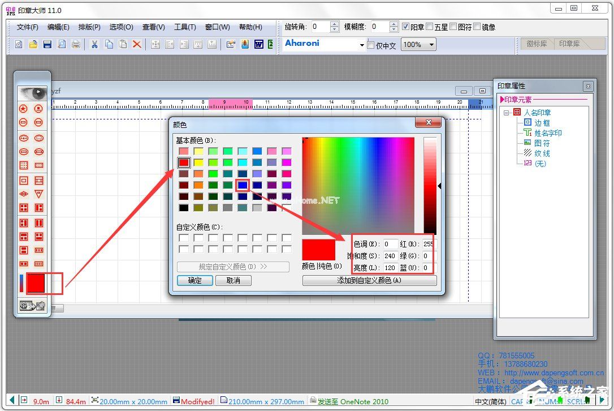Image resolution: width=614 pixels, height=411 pixels.
Task: Click the Open folder toolbar icon
Action: (33, 44)
